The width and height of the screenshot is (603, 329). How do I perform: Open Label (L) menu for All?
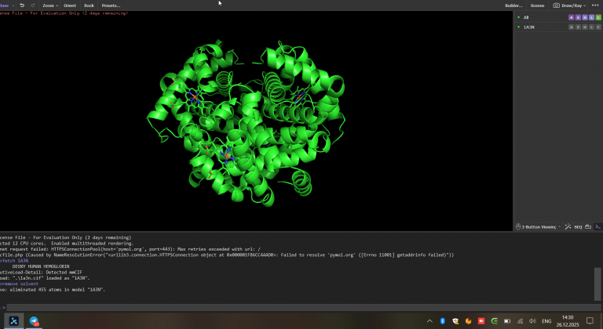591,17
